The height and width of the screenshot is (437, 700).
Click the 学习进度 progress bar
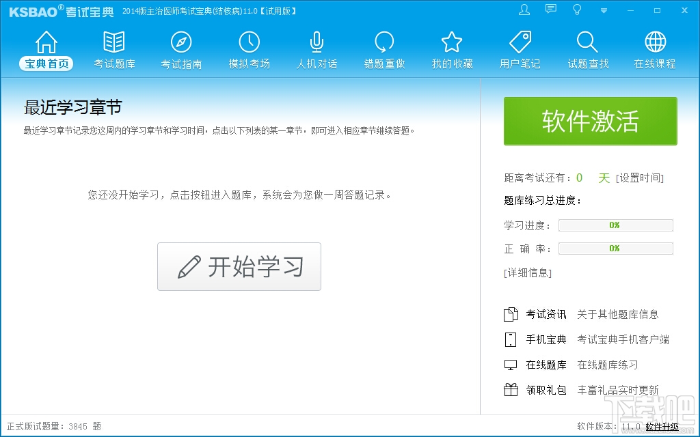[x=616, y=225]
